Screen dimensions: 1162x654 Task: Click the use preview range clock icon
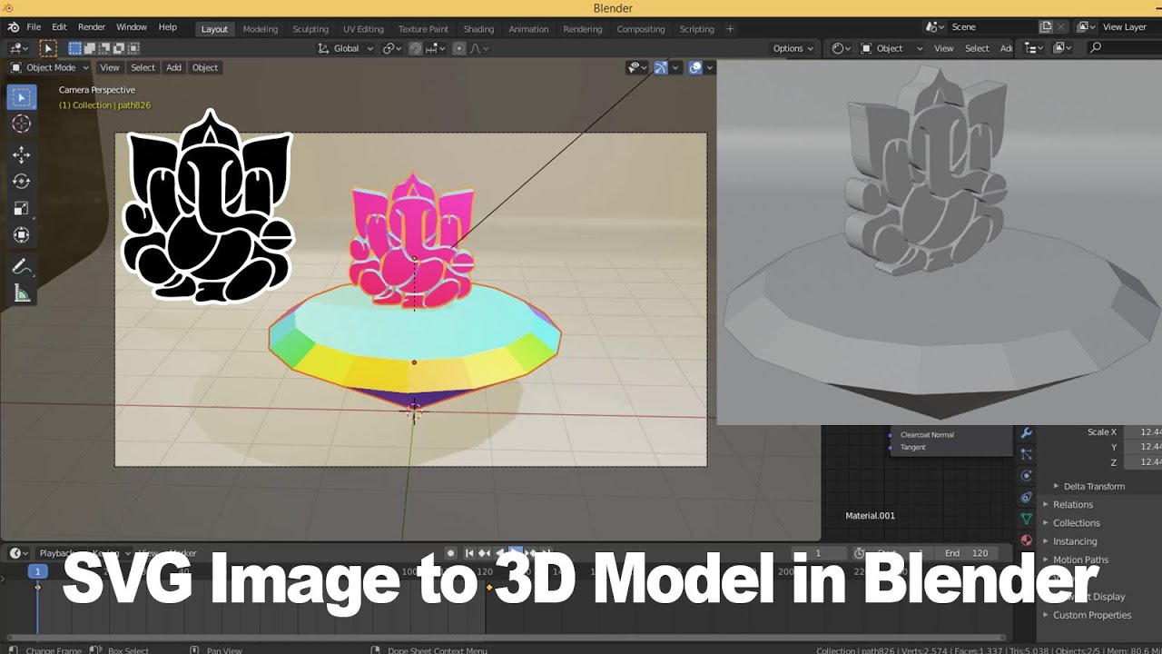pyautogui.click(x=860, y=553)
